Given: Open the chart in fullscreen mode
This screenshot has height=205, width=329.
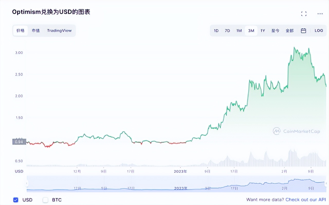Looking at the screenshot, I should pos(304,14).
